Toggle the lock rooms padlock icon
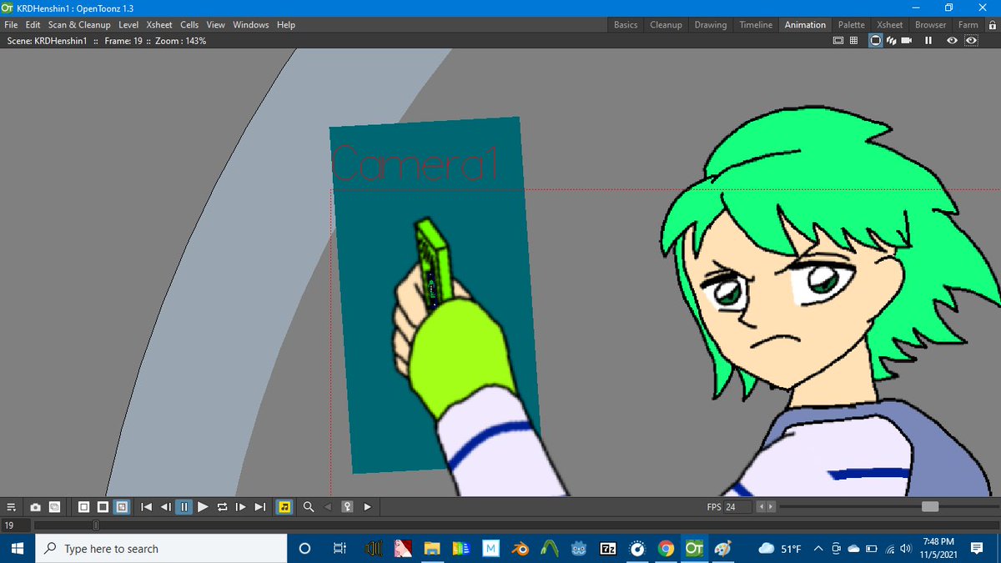The width and height of the screenshot is (1001, 563). (x=992, y=25)
